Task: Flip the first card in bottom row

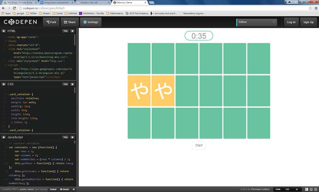Action: click(x=139, y=123)
